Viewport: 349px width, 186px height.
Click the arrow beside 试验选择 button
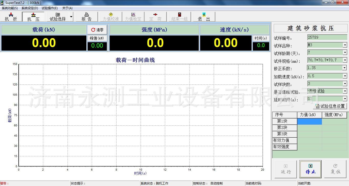pyautogui.click(x=71, y=17)
